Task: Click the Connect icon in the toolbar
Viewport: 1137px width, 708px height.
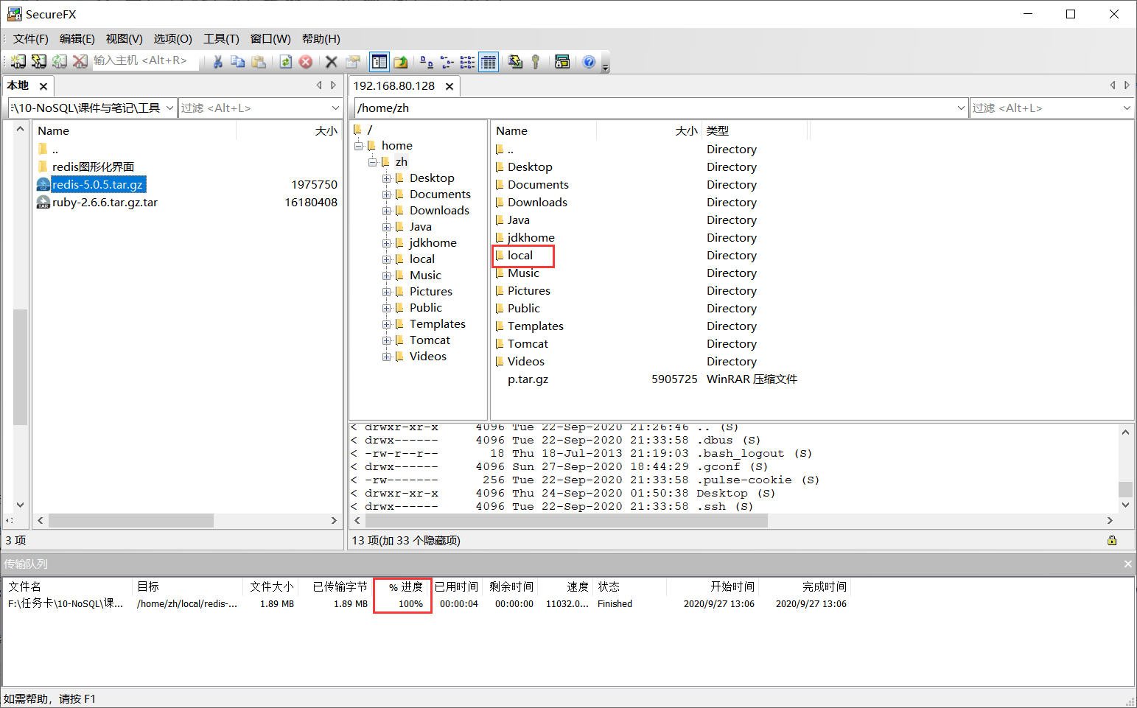Action: pos(18,62)
